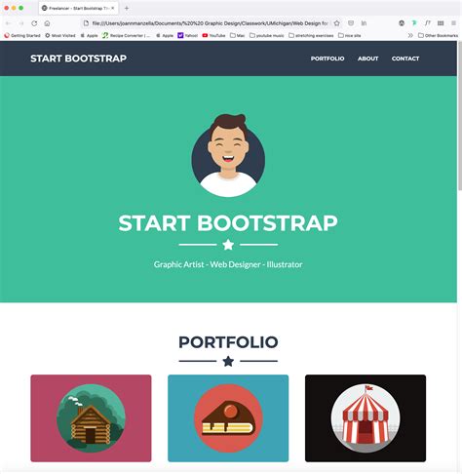462x474 pixels.
Task: Go to CONTACT in the navigation bar
Action: click(x=405, y=59)
